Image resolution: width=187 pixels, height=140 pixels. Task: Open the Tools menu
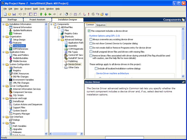(42, 9)
